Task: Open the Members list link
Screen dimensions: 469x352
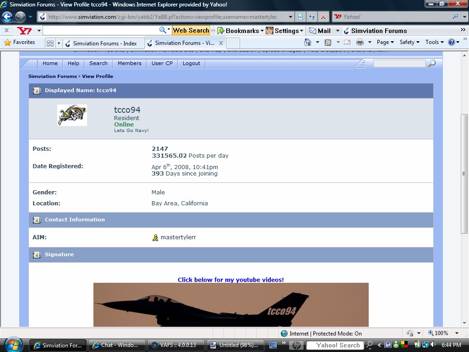Action: [x=129, y=63]
